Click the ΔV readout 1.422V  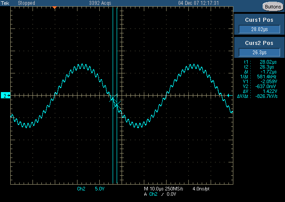(x=270, y=91)
